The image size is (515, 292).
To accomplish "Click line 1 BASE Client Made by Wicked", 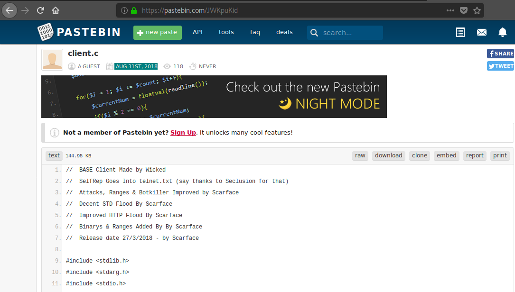I will [116, 170].
